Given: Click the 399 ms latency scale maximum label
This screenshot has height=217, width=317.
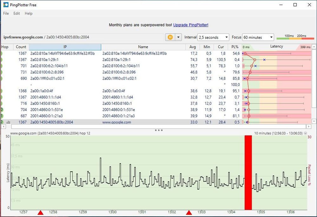Looking at the screenshot, I should click(x=305, y=47).
